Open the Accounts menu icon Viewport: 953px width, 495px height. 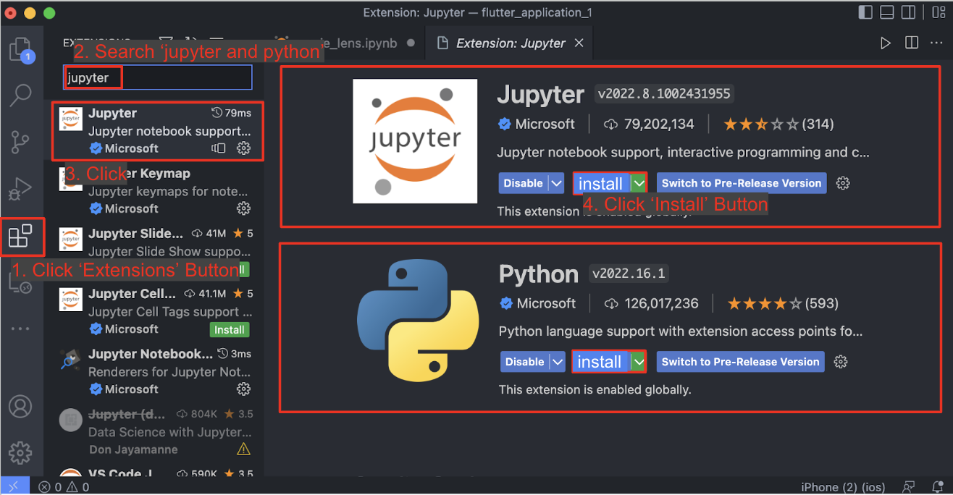coord(20,406)
